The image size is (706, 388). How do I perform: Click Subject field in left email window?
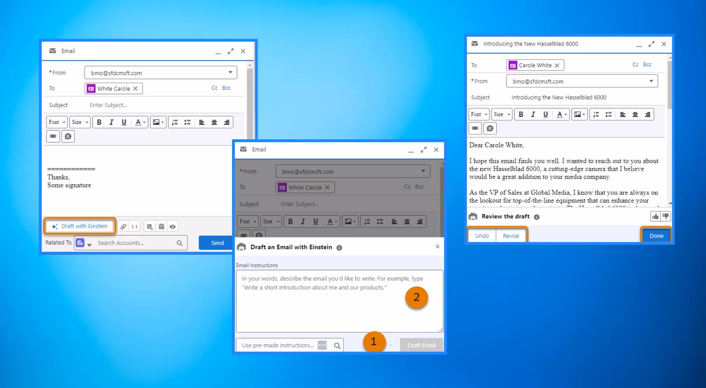[x=165, y=105]
